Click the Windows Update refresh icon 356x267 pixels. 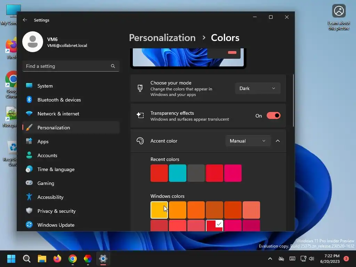pos(29,225)
